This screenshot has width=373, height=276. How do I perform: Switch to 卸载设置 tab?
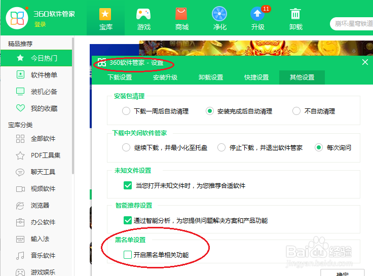(x=211, y=77)
